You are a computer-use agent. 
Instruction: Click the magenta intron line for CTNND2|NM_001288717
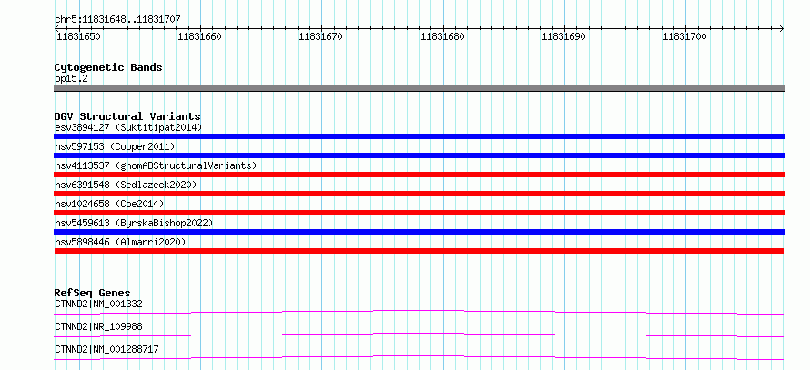(419, 357)
